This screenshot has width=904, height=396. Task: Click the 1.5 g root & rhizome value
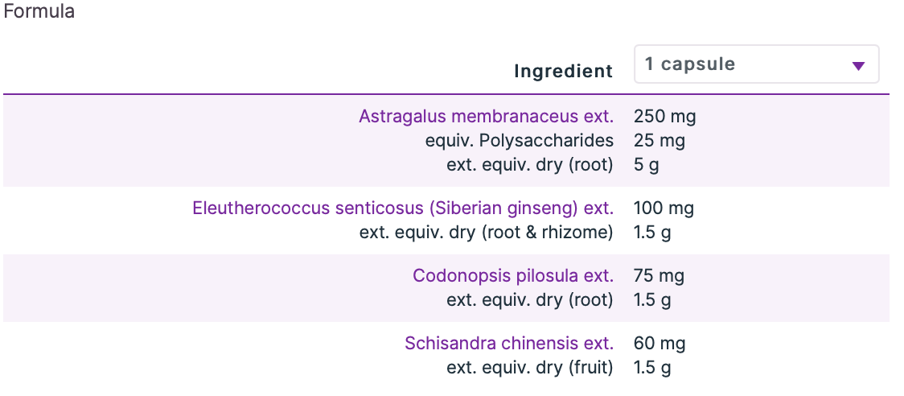coord(652,233)
